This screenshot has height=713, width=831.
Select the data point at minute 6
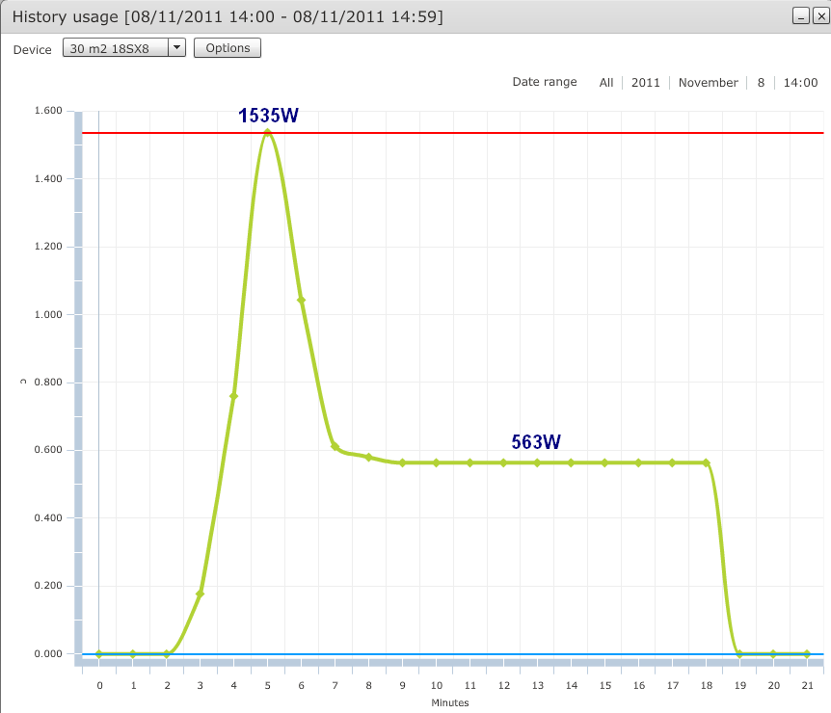coord(301,300)
